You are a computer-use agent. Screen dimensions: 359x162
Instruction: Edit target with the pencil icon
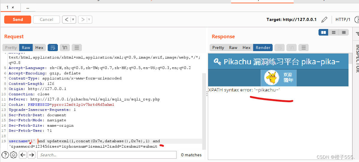click(x=324, y=20)
